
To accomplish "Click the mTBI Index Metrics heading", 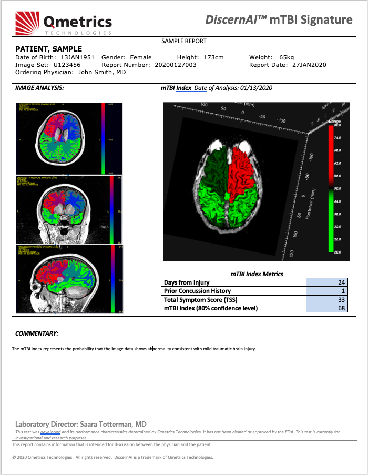I will tap(257, 274).
